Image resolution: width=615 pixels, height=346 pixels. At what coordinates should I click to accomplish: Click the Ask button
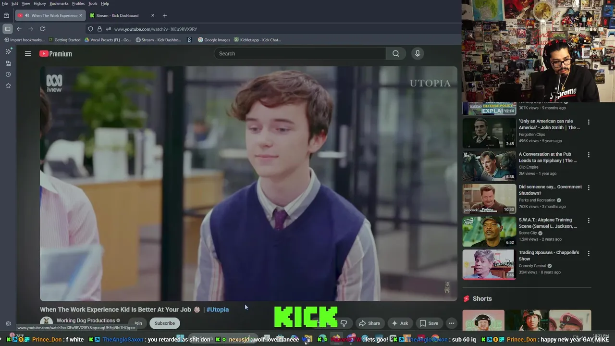[400, 323]
